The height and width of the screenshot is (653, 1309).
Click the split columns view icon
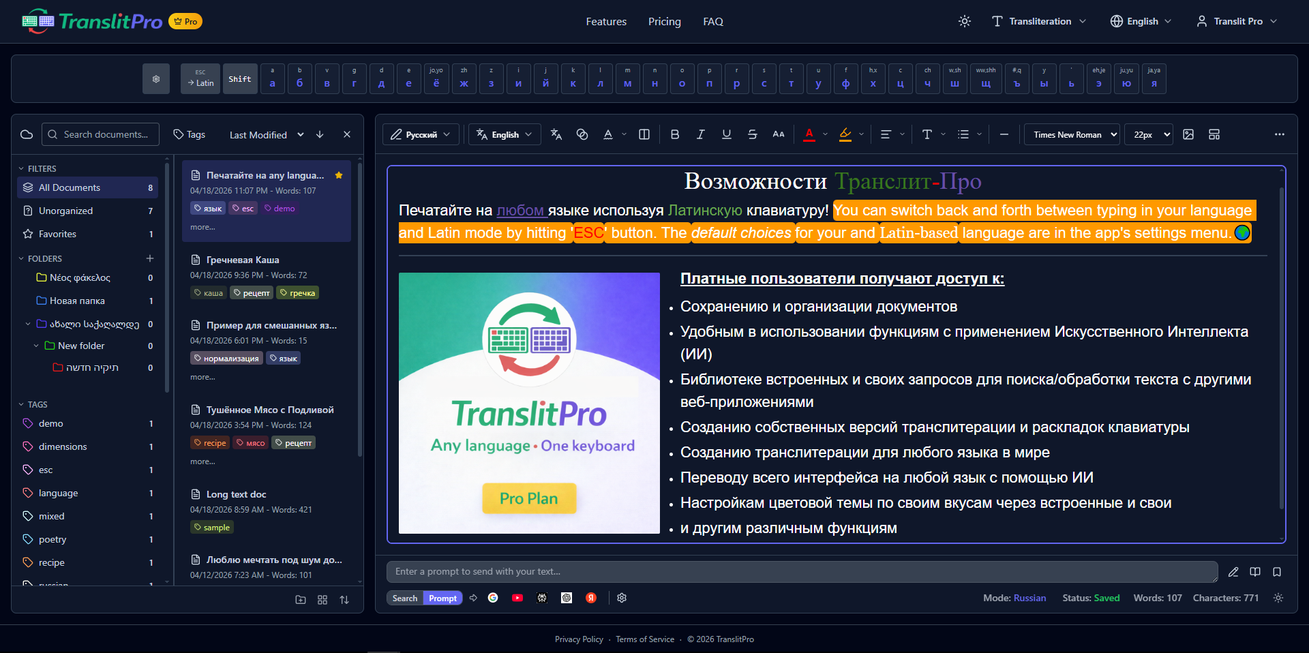644,134
